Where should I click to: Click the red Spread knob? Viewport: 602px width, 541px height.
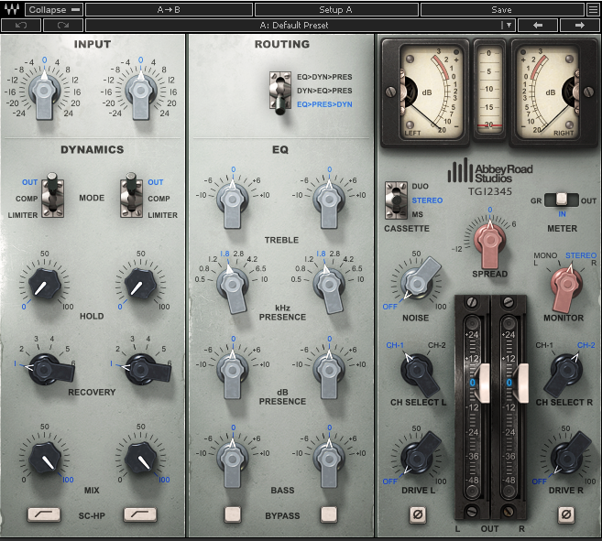click(x=490, y=240)
